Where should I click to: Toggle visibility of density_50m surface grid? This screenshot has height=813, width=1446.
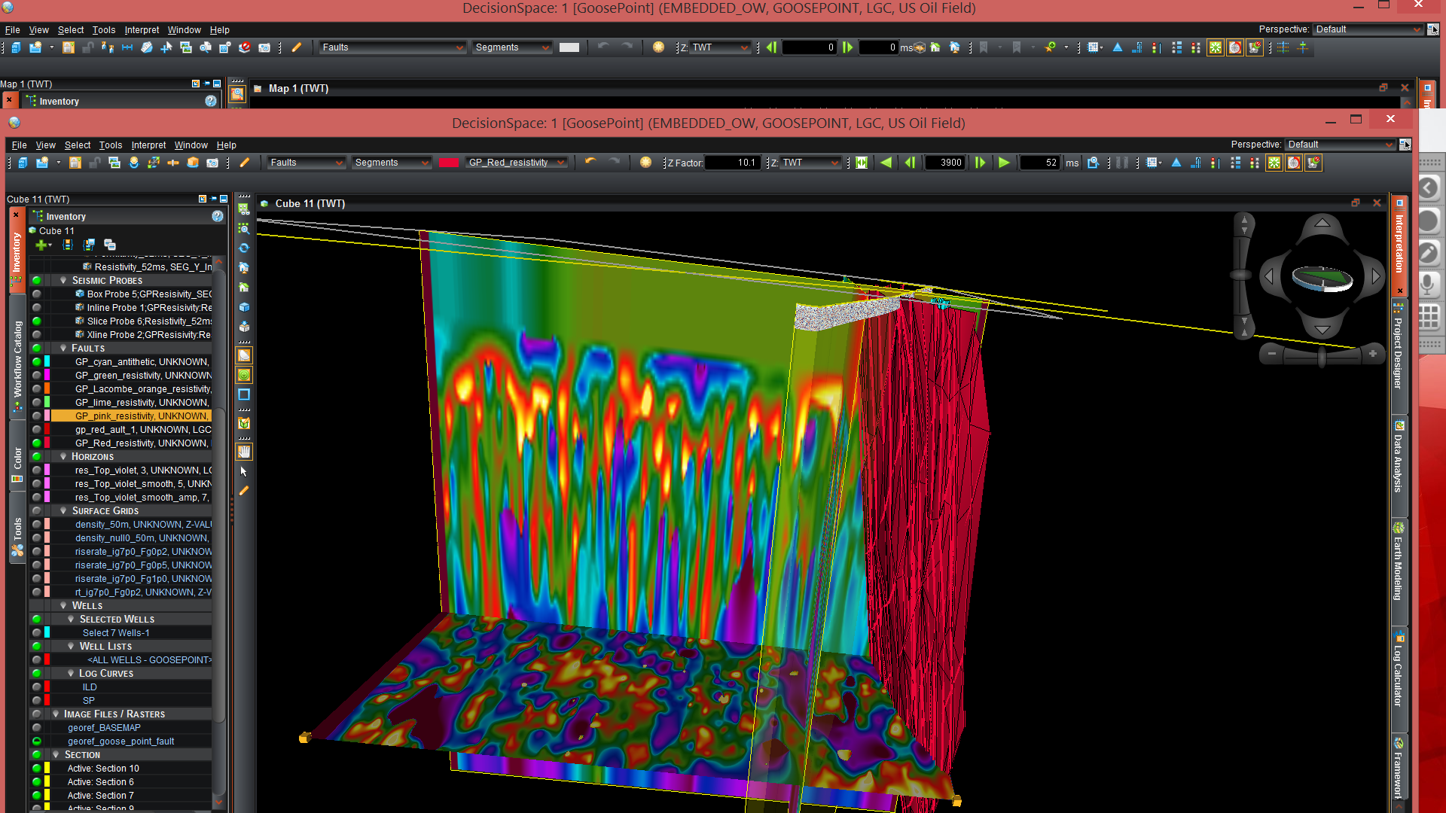point(36,525)
